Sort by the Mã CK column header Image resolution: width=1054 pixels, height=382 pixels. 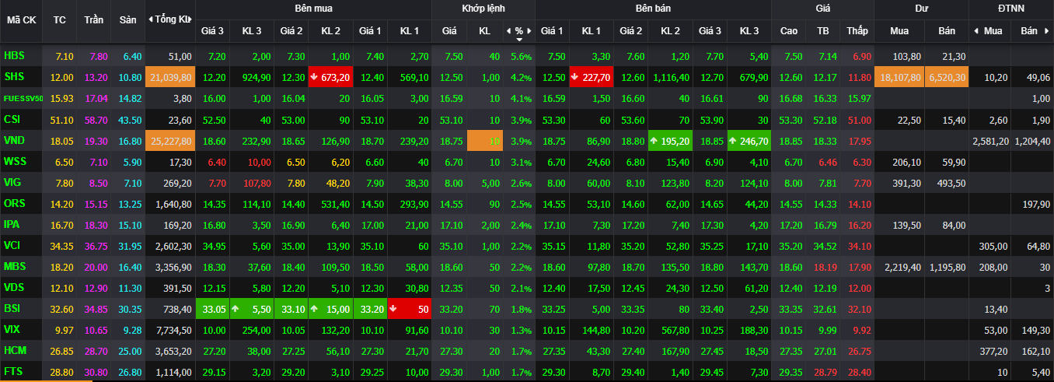pyautogui.click(x=21, y=19)
